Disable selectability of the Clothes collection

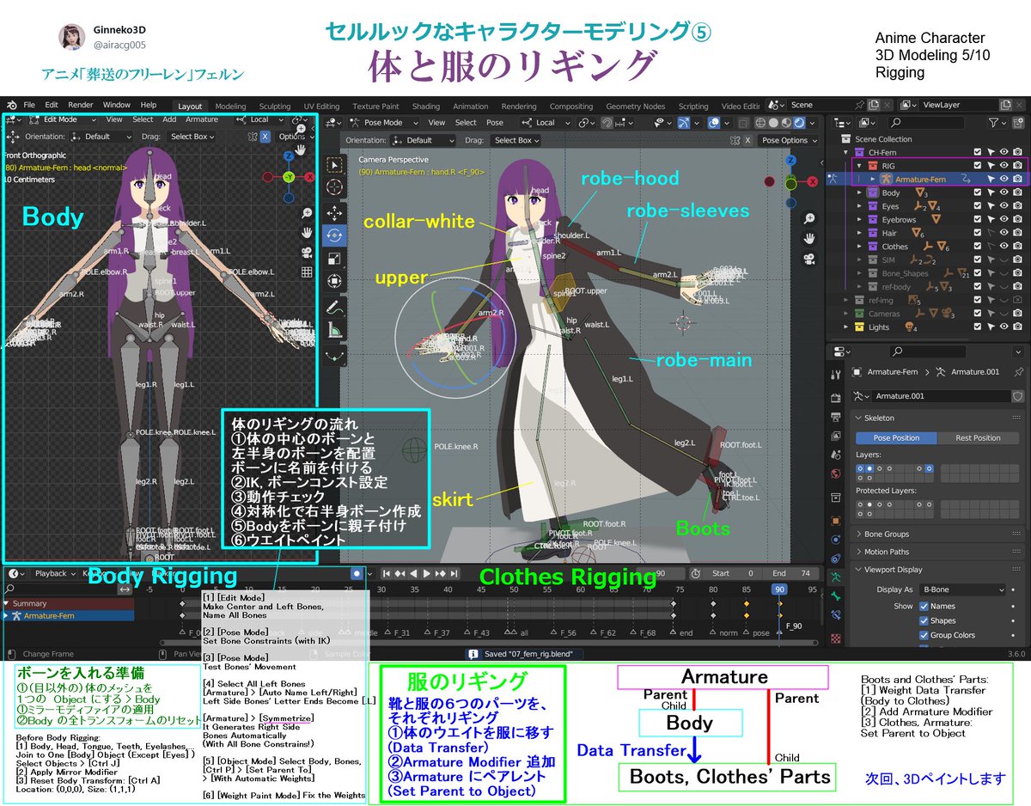tap(991, 245)
